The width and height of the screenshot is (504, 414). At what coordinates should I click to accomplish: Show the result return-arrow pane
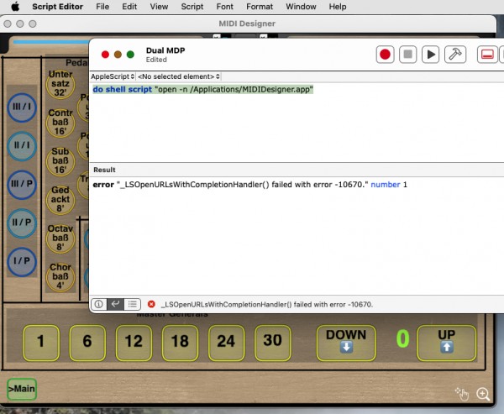(x=115, y=304)
